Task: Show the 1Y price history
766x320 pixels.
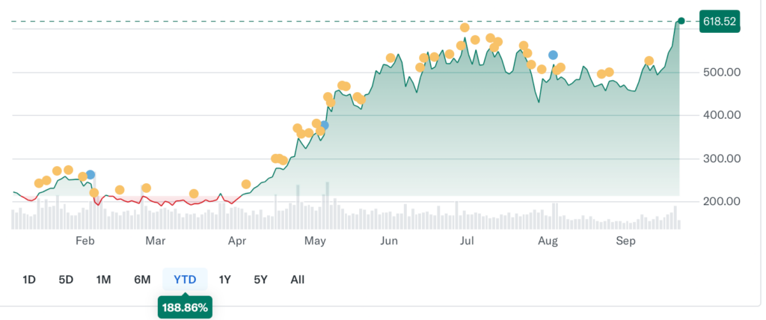Action: tap(224, 280)
